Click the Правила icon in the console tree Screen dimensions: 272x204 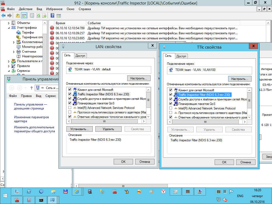[x=14, y=66]
